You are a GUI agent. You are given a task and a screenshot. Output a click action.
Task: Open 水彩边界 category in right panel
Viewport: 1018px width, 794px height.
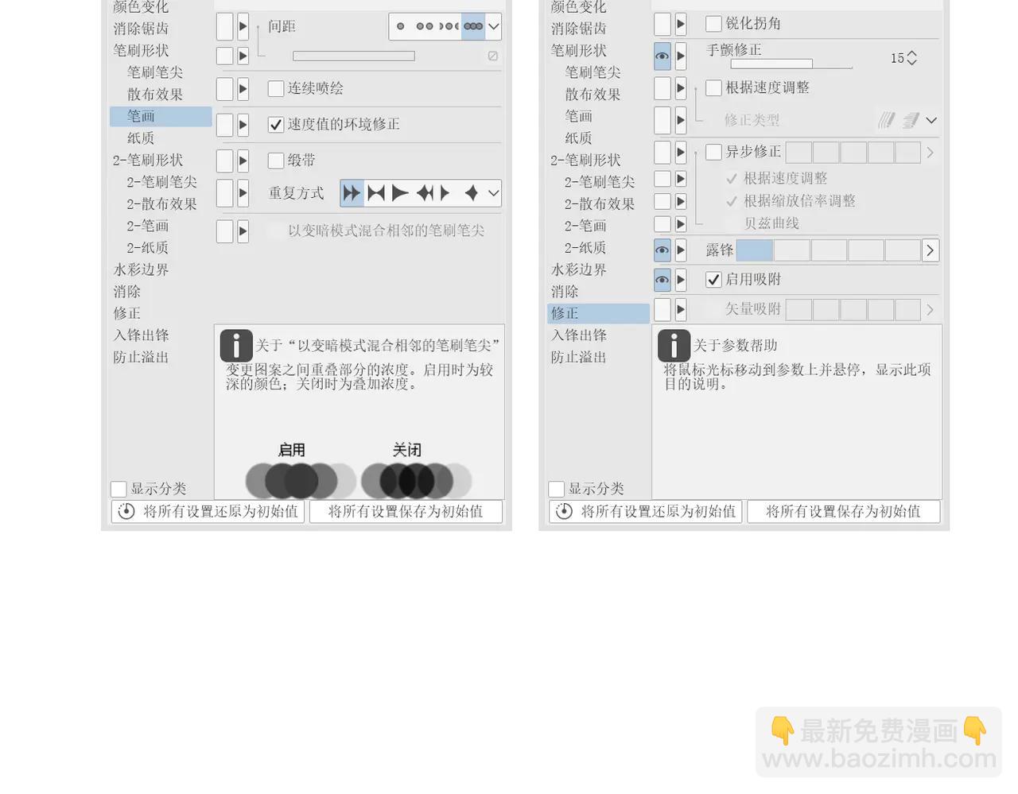point(579,269)
